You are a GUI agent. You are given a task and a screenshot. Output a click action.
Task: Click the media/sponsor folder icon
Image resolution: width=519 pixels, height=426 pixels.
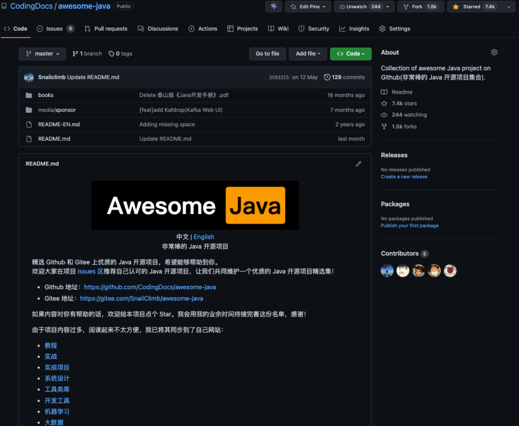coord(29,110)
